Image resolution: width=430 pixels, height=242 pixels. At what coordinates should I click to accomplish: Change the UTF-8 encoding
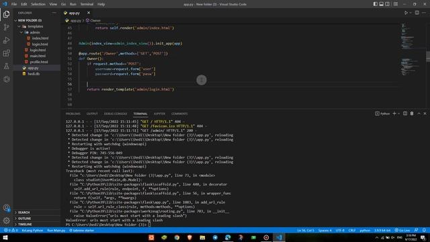pos(340,230)
